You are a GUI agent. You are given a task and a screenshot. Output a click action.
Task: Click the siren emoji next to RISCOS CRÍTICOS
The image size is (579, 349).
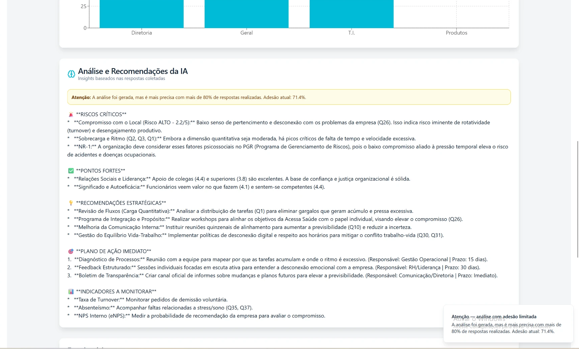[x=71, y=114]
